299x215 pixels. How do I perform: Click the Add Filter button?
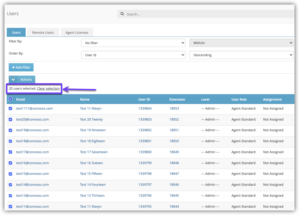tap(21, 67)
